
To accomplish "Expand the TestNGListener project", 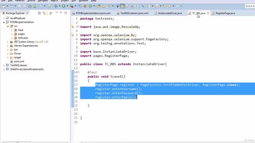I will (4, 65).
